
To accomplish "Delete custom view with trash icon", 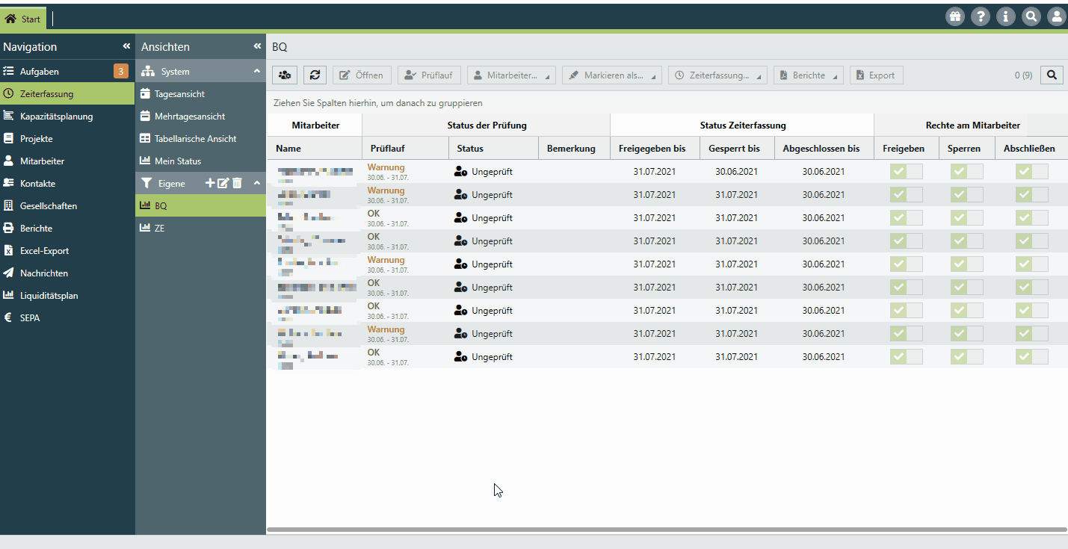I will tap(237, 183).
